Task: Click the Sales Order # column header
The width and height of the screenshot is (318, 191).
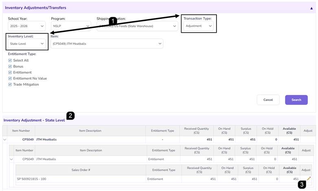Action: [81, 170]
